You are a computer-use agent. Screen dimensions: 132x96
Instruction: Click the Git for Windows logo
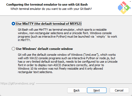[x=124, y=8]
